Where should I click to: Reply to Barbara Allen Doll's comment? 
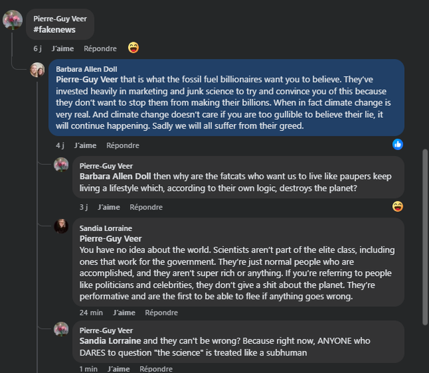coord(123,145)
